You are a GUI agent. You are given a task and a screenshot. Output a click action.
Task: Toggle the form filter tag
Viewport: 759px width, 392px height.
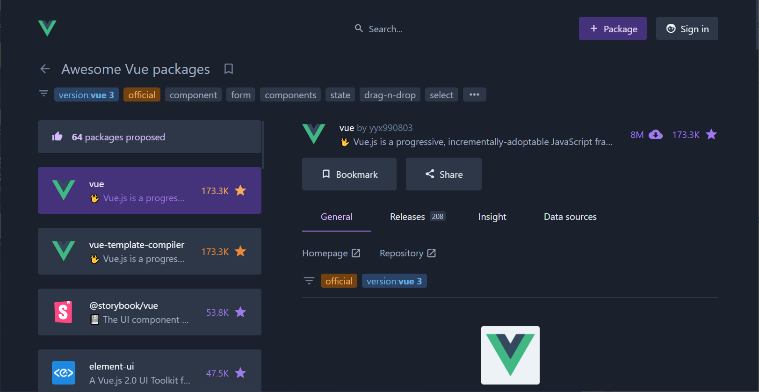(241, 94)
